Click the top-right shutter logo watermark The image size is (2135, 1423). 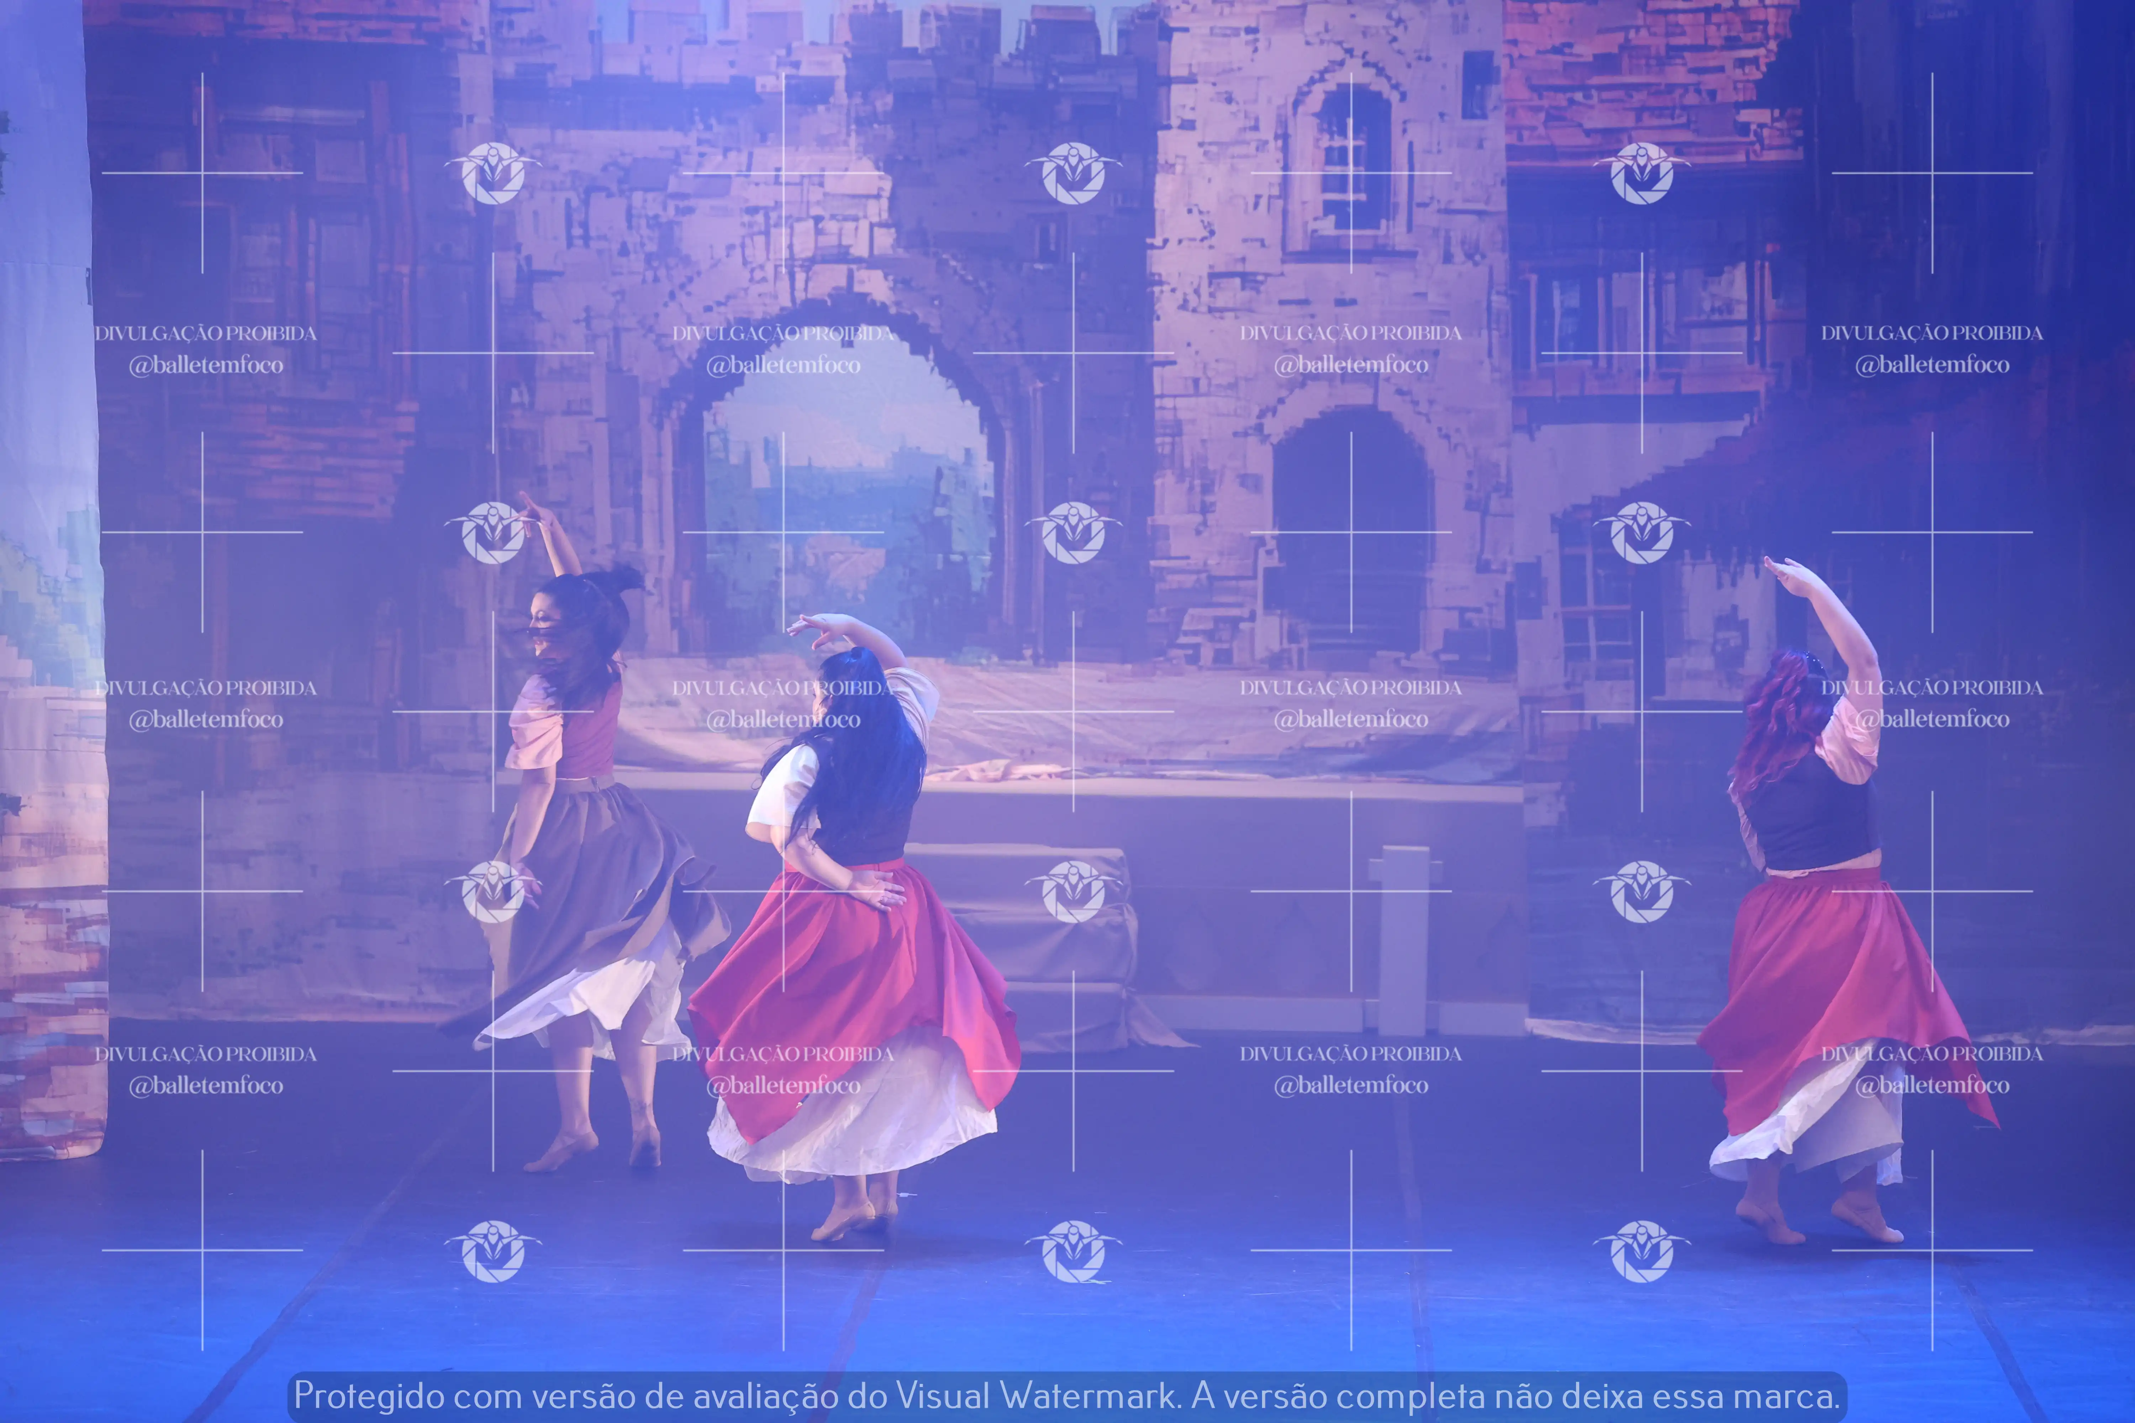(x=1641, y=173)
